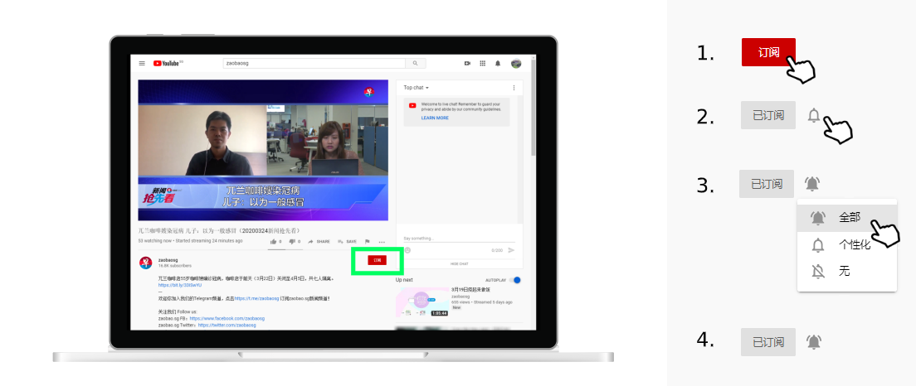This screenshot has width=916, height=386.
Task: Expand the Top chat dropdown
Action: click(x=416, y=88)
